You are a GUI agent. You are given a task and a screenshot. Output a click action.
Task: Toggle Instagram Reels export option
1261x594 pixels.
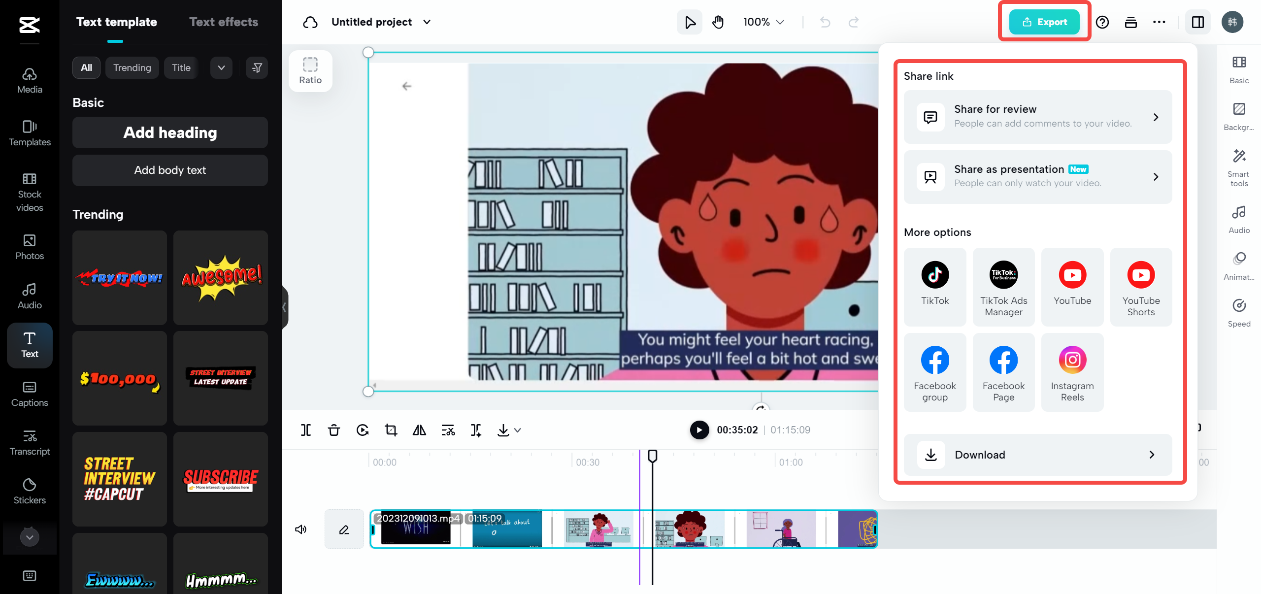(x=1072, y=371)
